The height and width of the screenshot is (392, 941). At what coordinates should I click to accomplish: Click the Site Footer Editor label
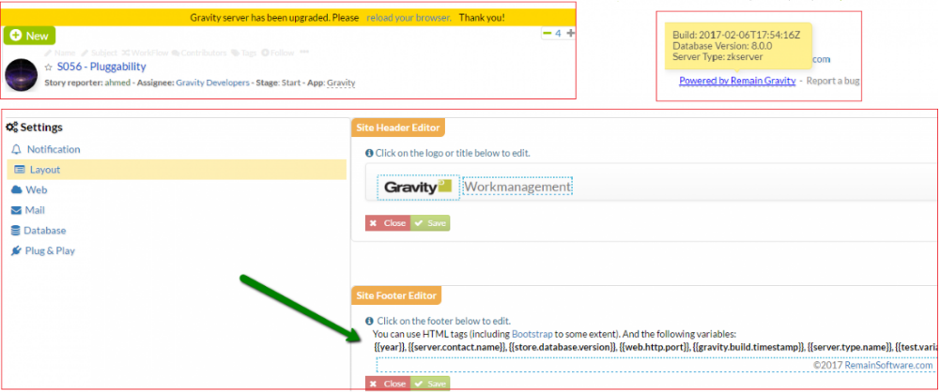point(396,294)
